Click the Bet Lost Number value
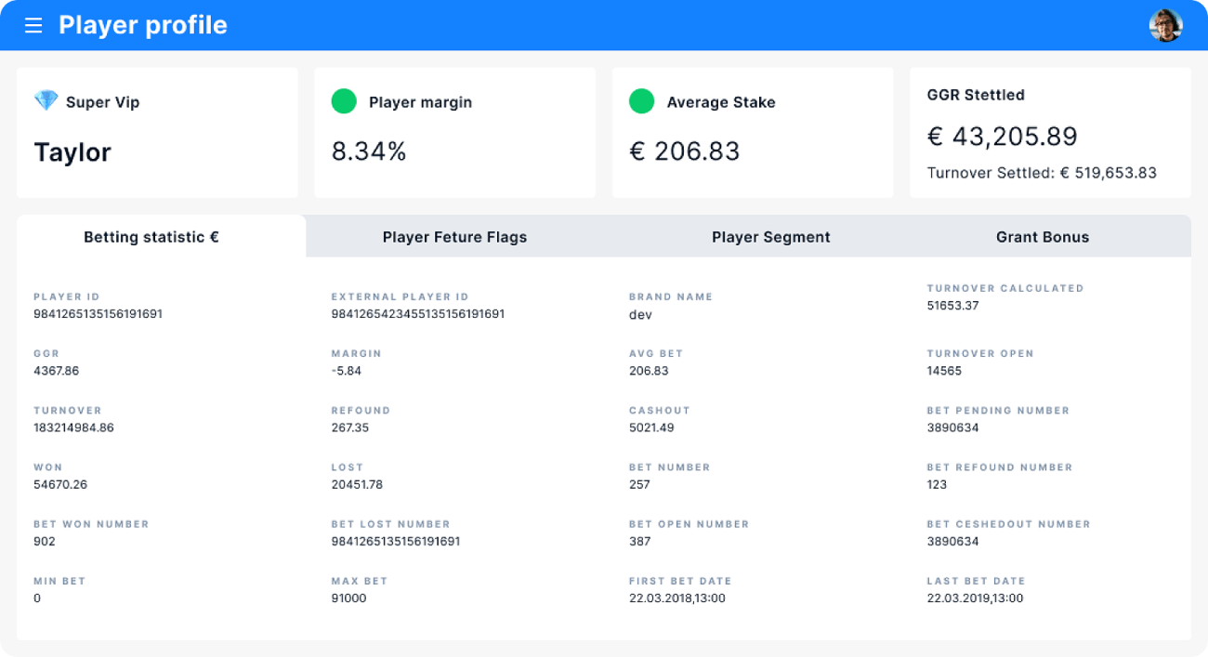1208x657 pixels. (396, 541)
